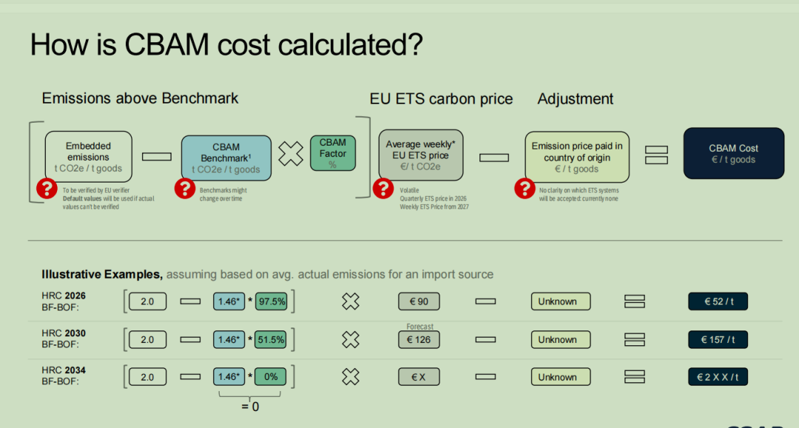The image size is (799, 428).
Task: Select the dark CBAM Cost box
Action: 733,154
